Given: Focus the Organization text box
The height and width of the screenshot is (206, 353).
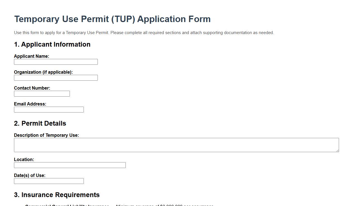Looking at the screenshot, I should click(56, 78).
